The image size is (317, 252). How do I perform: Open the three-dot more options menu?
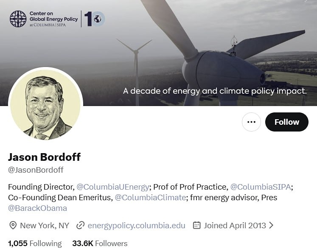[x=251, y=122]
